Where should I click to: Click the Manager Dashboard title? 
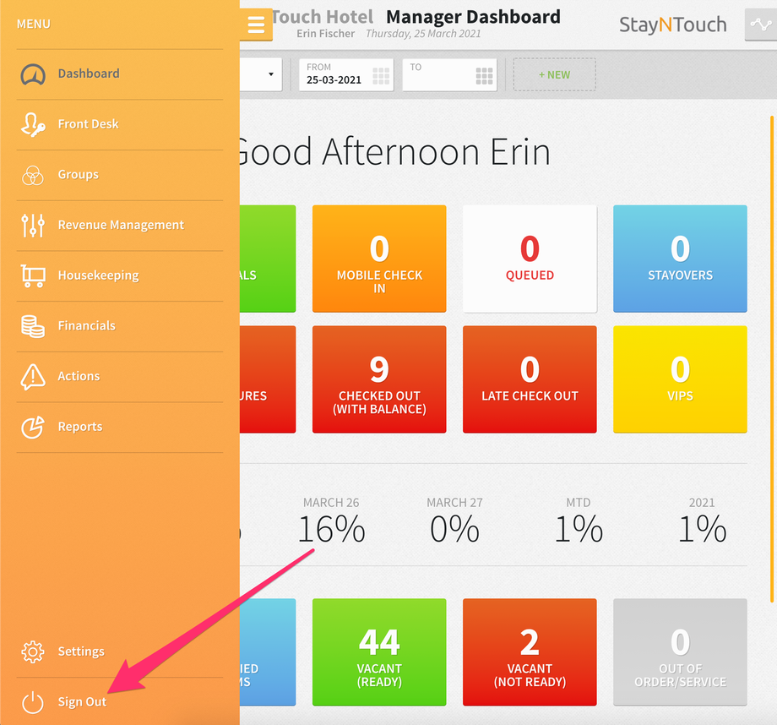[x=473, y=17]
